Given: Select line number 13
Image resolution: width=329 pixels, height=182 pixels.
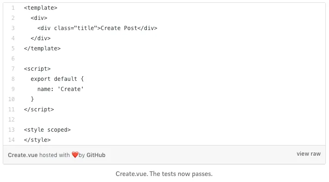Looking at the screenshot, I should [12, 130].
